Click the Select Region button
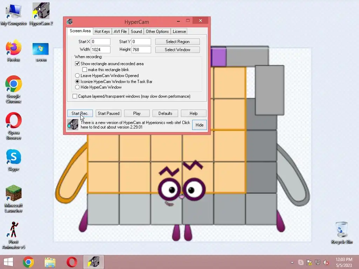This screenshot has width=359, height=269. pos(177,42)
